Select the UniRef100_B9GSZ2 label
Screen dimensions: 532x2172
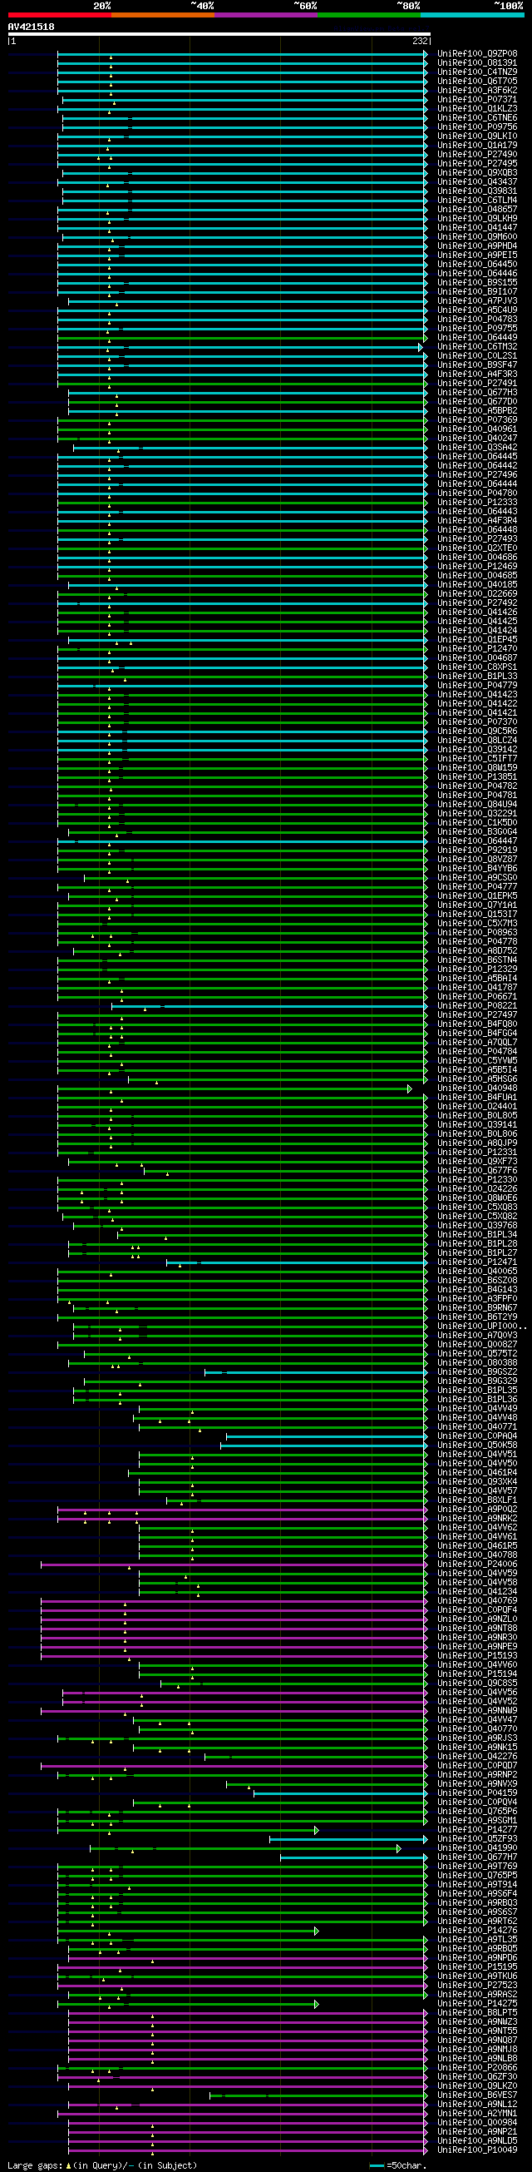[477, 1371]
